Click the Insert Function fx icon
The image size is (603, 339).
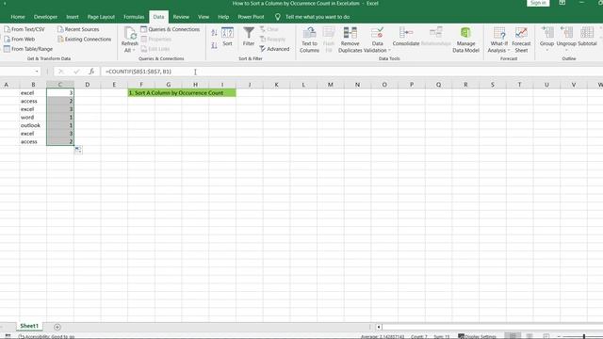91,72
